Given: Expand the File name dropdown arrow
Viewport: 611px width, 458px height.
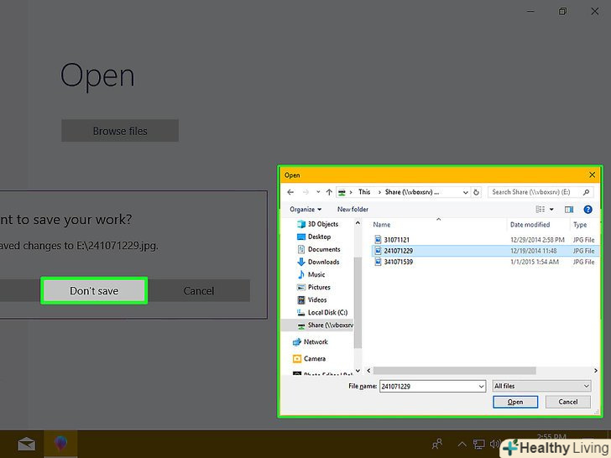Looking at the screenshot, I should 482,387.
